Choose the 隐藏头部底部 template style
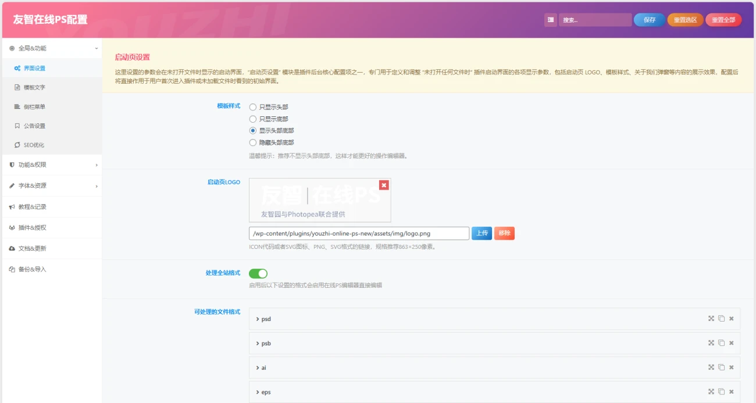Image resolution: width=756 pixels, height=403 pixels. click(251, 141)
